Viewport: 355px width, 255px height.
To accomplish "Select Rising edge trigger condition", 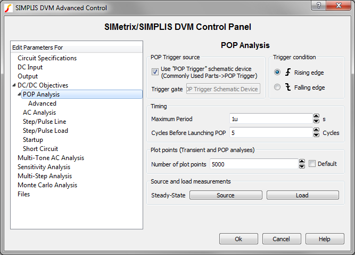I will (277, 73).
